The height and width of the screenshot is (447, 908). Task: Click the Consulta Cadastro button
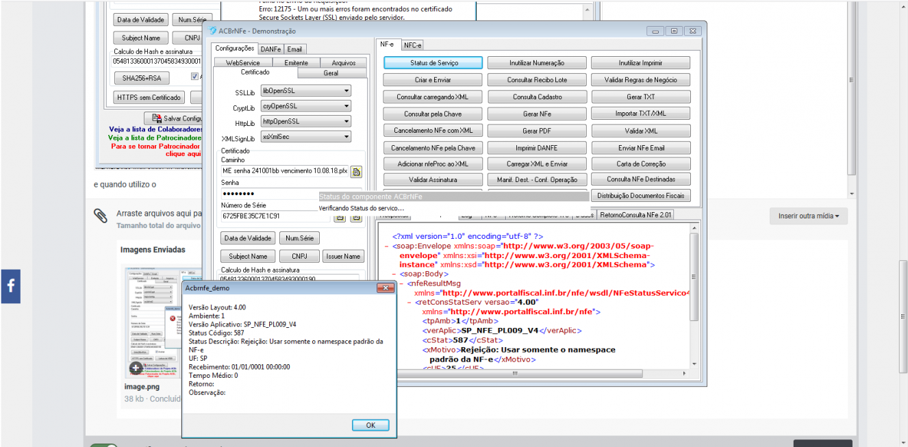537,97
